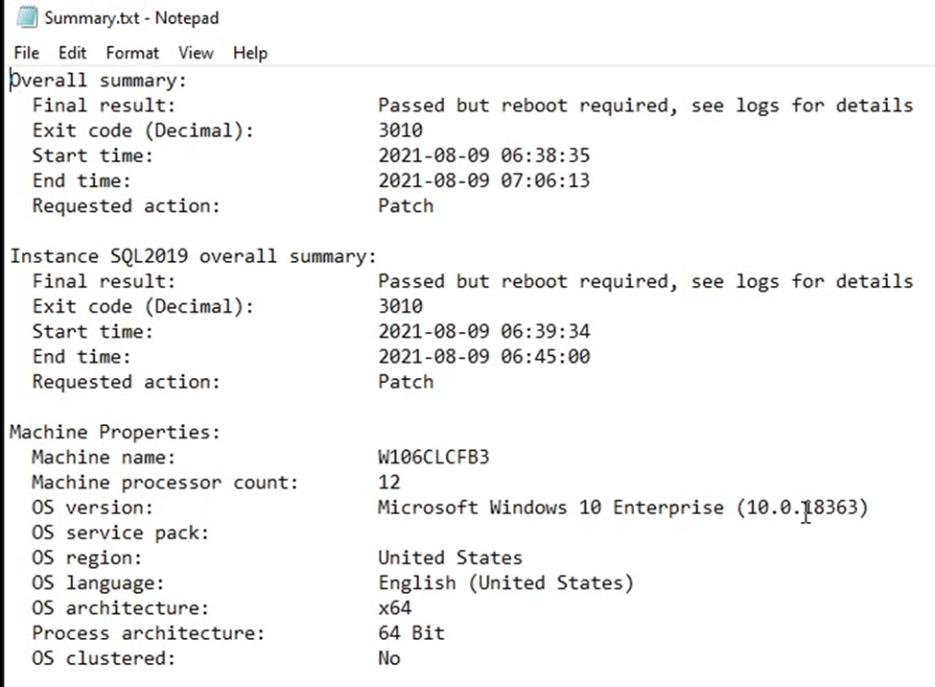Click the Patch requested action text
935x687 pixels.
[405, 205]
